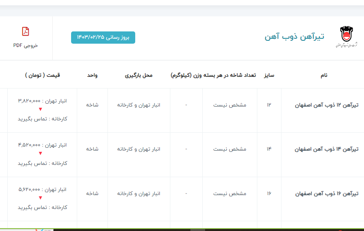The height and width of the screenshot is (231, 364).
Task: Click the red PDF export icon
Action: pyautogui.click(x=25, y=31)
